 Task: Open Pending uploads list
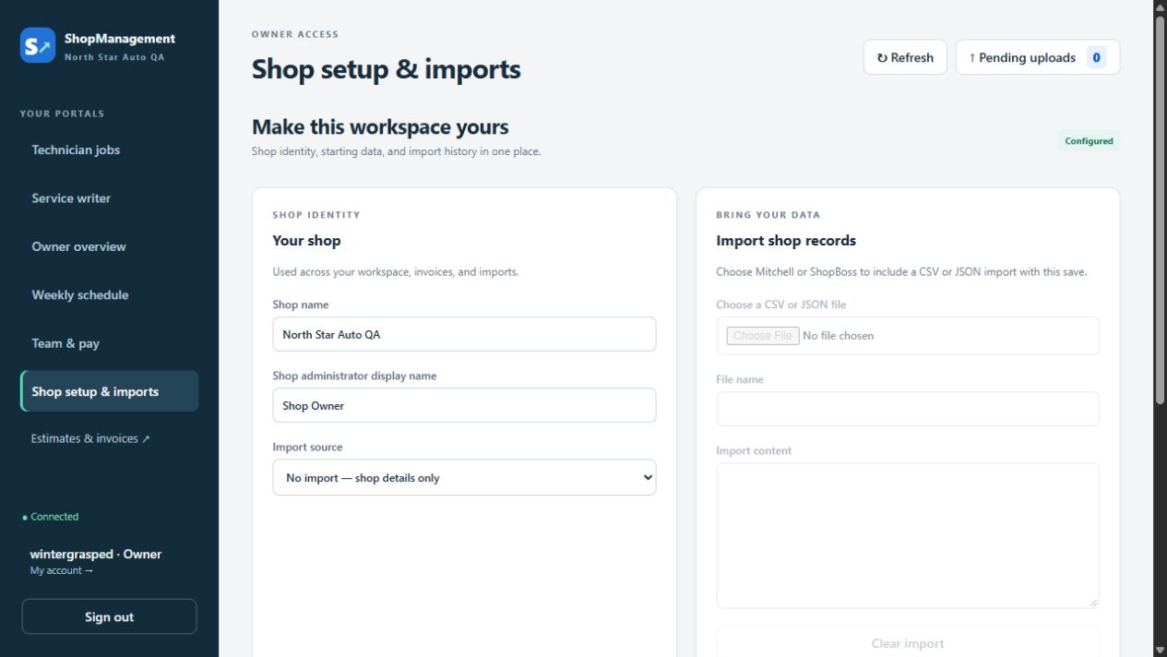click(1038, 57)
